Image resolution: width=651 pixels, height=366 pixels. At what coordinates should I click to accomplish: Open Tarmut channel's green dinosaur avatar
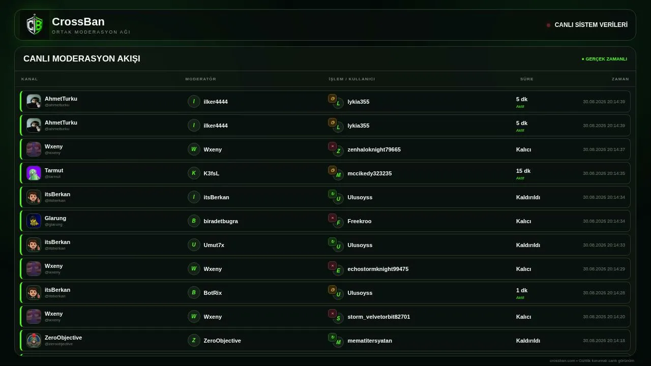click(x=34, y=173)
